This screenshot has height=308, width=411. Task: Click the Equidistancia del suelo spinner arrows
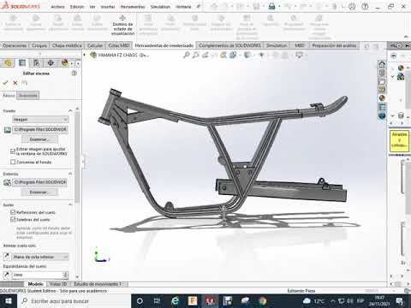coord(66,275)
